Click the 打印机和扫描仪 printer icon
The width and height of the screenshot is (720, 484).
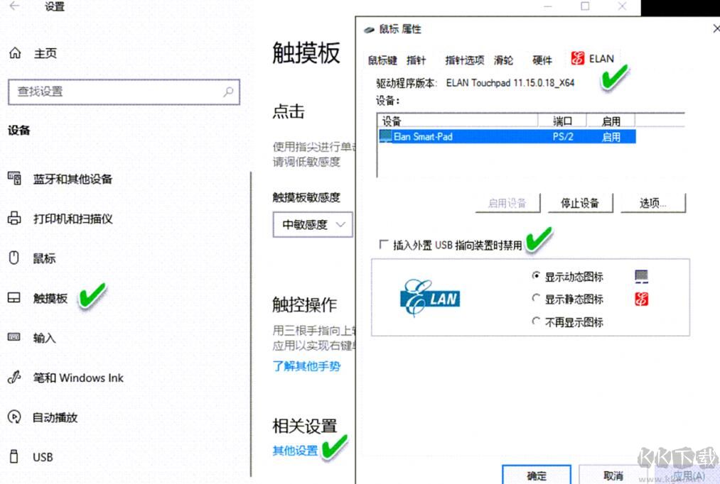pyautogui.click(x=14, y=219)
